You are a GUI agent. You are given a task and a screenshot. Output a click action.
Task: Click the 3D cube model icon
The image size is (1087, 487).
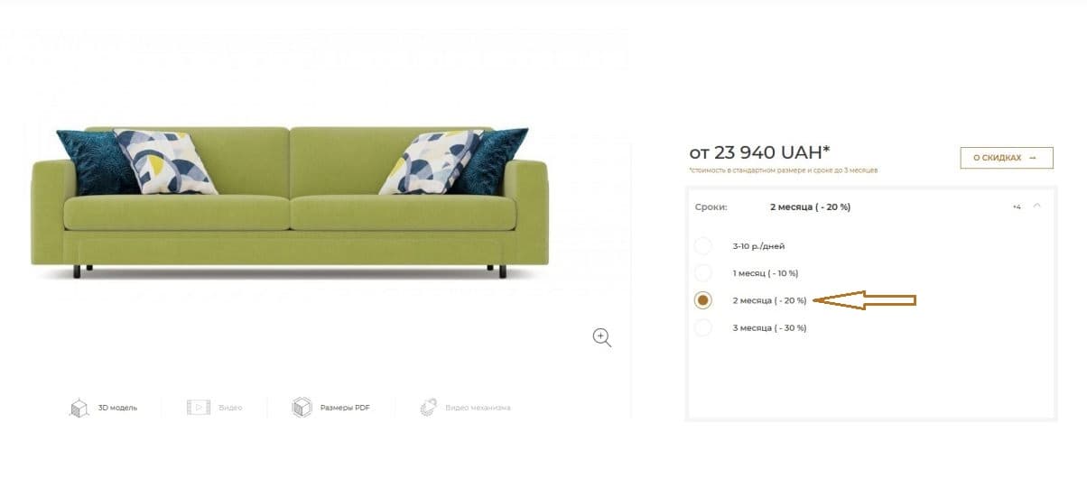click(79, 408)
